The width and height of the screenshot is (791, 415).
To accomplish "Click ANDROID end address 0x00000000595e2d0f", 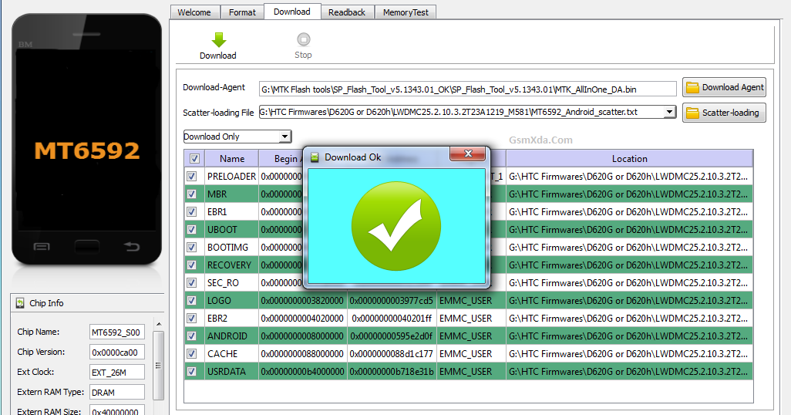I will pos(392,336).
